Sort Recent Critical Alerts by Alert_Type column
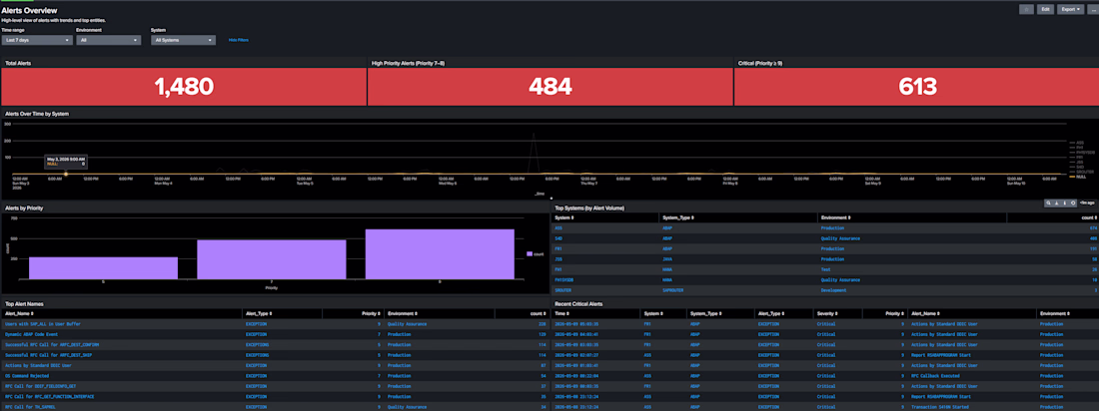Viewport: 1099px width, 411px height. pos(772,313)
